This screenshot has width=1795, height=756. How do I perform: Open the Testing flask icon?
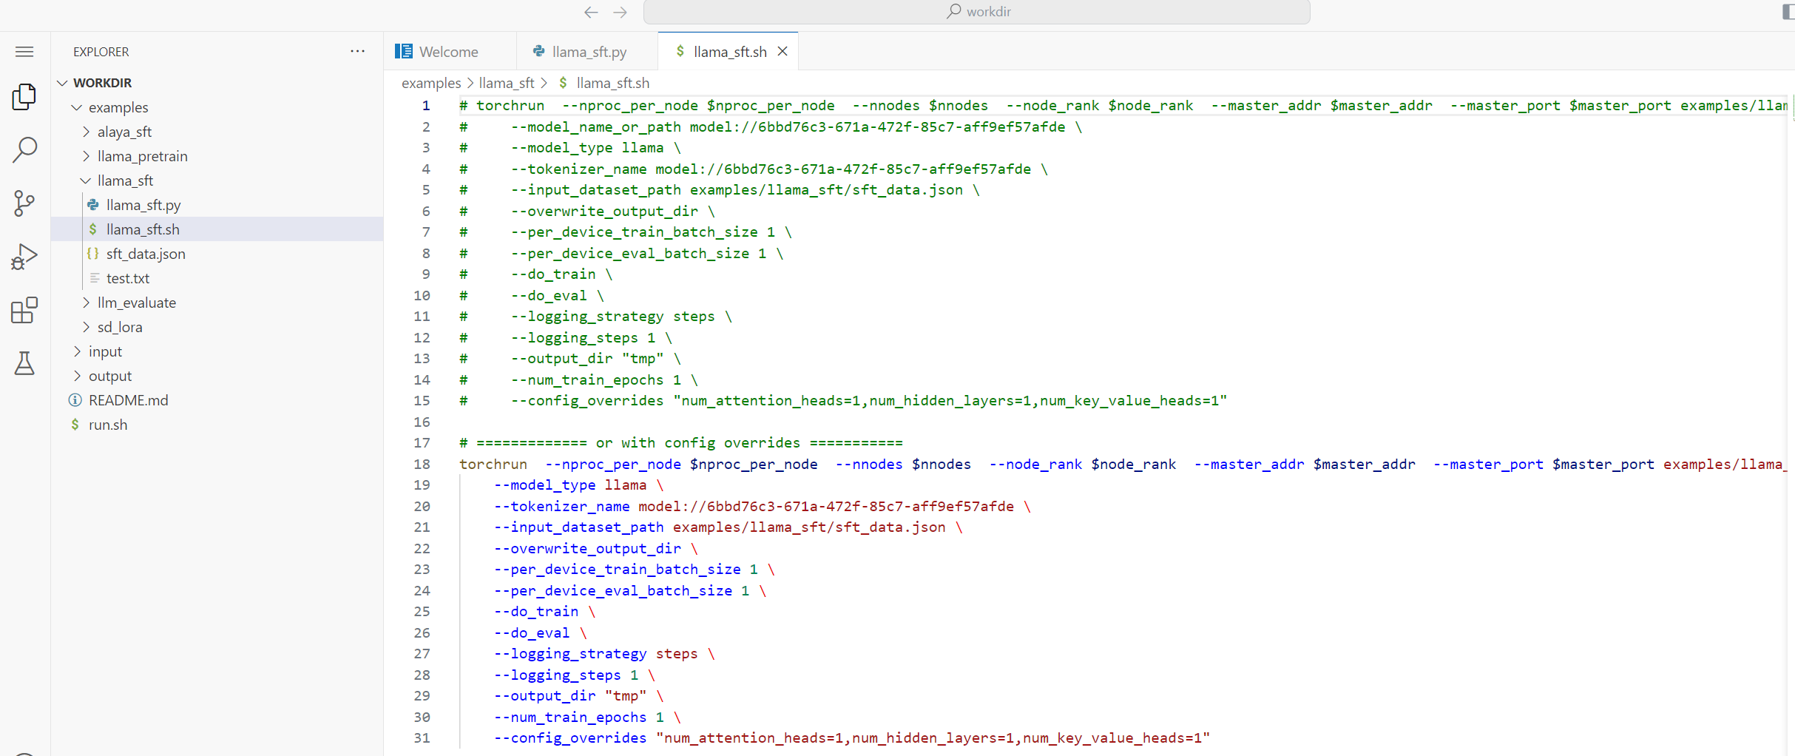click(24, 363)
